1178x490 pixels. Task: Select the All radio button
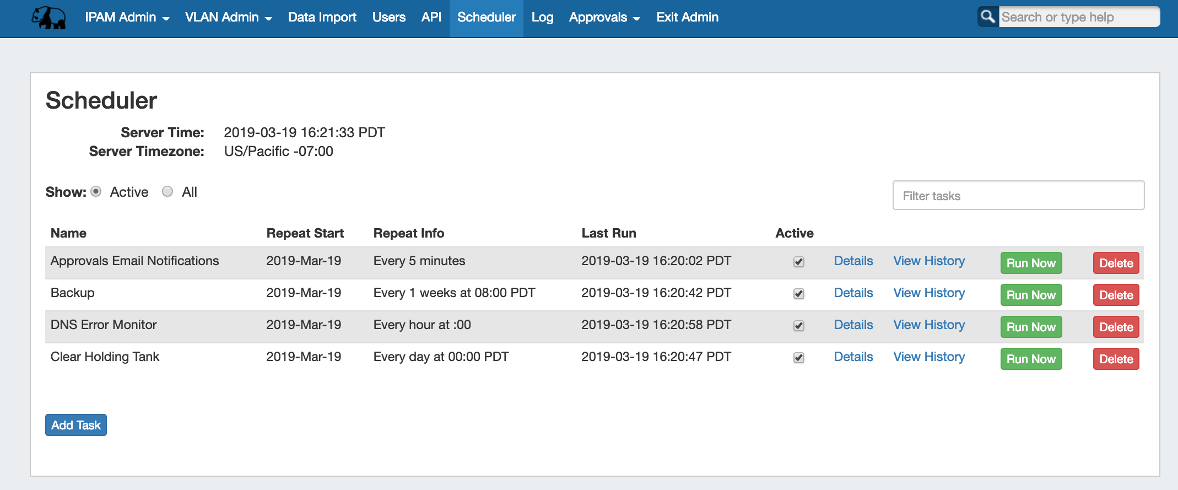coord(167,192)
